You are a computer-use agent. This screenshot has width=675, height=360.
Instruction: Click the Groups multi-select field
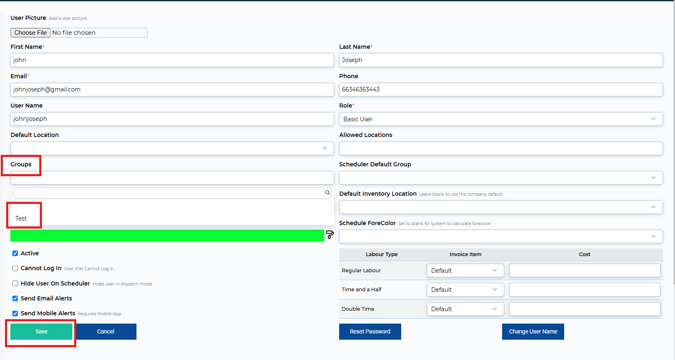pyautogui.click(x=172, y=178)
